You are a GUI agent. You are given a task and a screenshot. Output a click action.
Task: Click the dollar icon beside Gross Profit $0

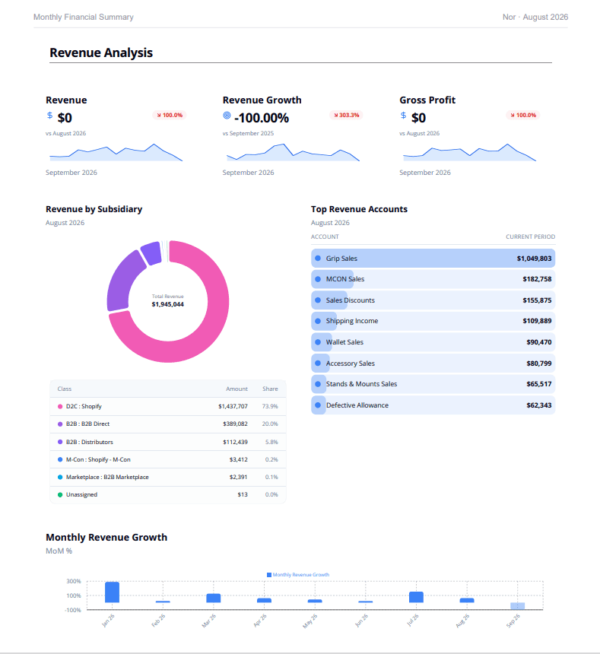coord(403,115)
